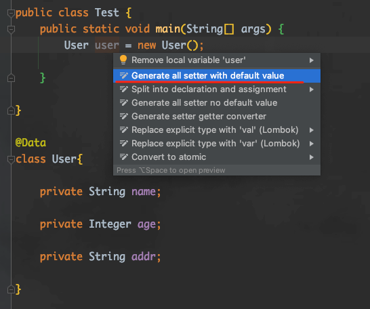The height and width of the screenshot is (309, 370).
Task: Expand submenu arrow for Remove local variable 'user'
Action: (312, 60)
